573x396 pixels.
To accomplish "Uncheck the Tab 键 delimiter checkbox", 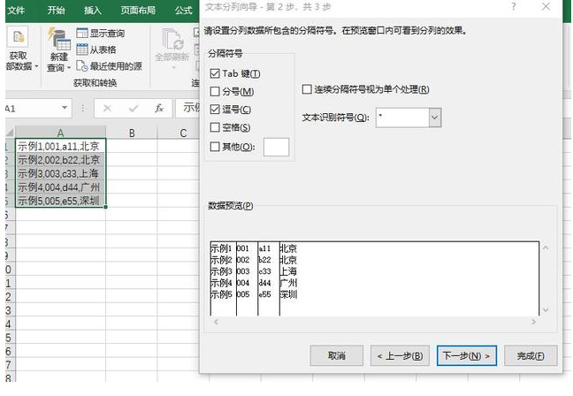I will [x=215, y=73].
